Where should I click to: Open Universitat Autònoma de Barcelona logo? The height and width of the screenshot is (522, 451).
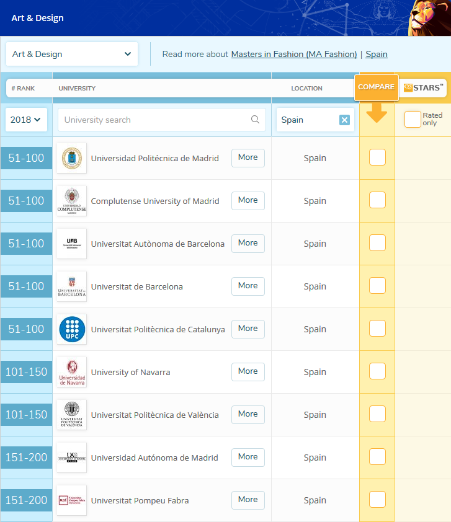71,244
